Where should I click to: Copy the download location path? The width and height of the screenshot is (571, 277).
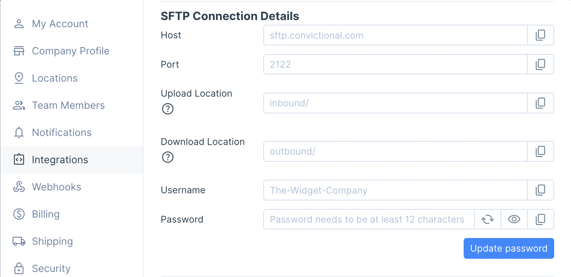tap(540, 151)
